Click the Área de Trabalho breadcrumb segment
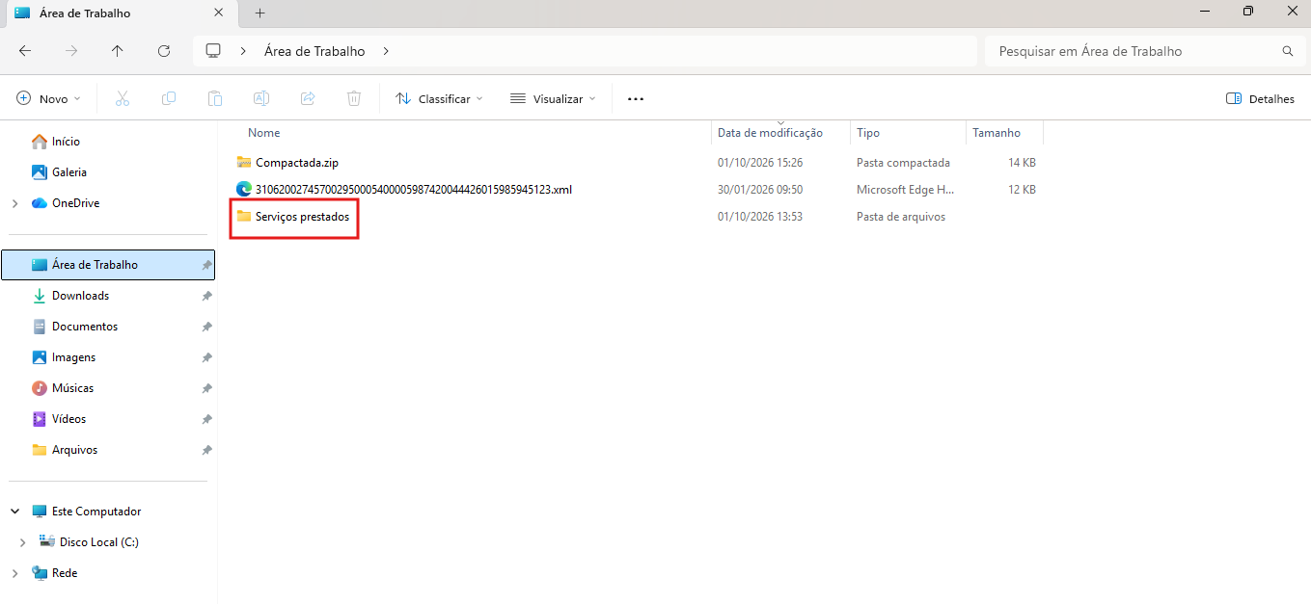1311x604 pixels. pyautogui.click(x=314, y=51)
